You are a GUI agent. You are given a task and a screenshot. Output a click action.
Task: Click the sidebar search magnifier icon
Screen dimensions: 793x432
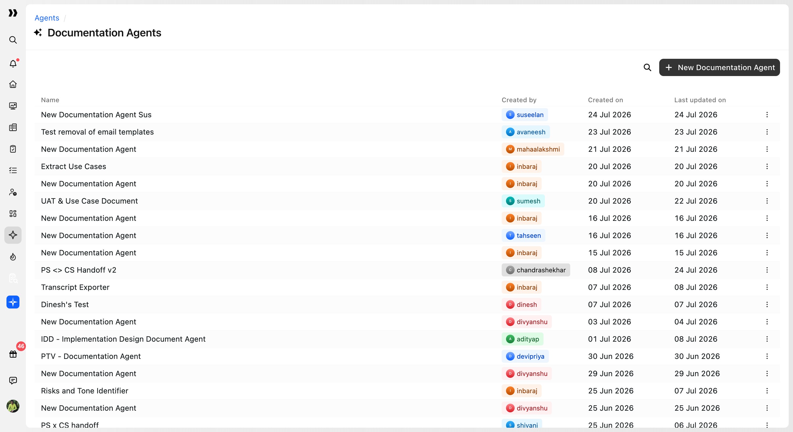pyautogui.click(x=13, y=40)
